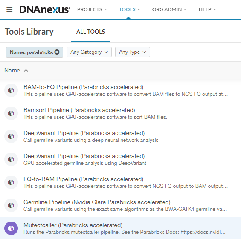
Task: Open the PROJECTS menu
Action: [92, 9]
